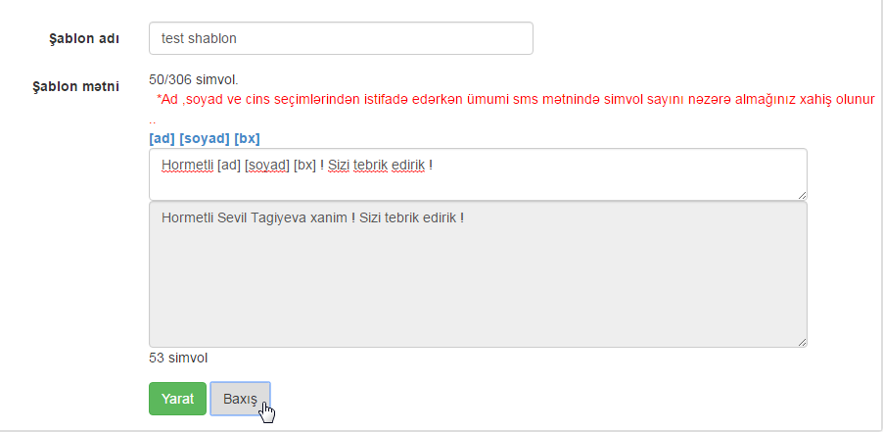The image size is (883, 432).
Task: Click the "Şablon adı" label
Action: tap(84, 39)
